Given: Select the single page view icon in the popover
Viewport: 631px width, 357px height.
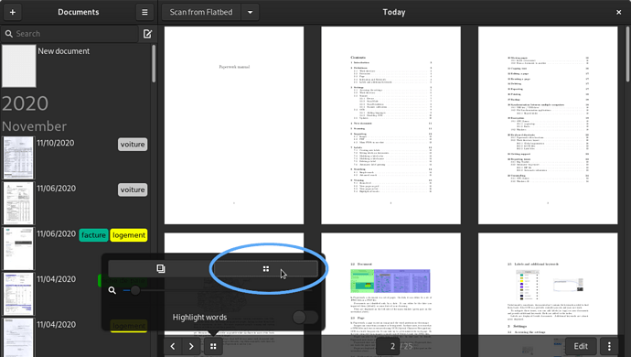Looking at the screenshot, I should pyautogui.click(x=161, y=269).
